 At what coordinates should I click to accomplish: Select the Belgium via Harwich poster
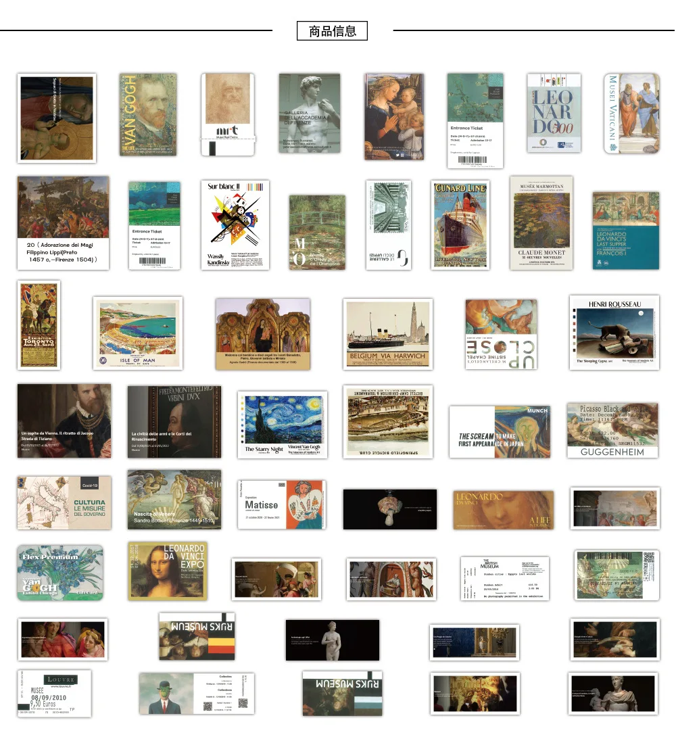click(388, 334)
